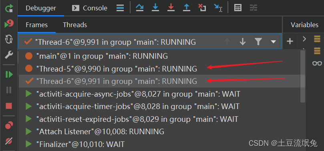
Task: Click the filter frames funnel icon
Action: point(258,42)
